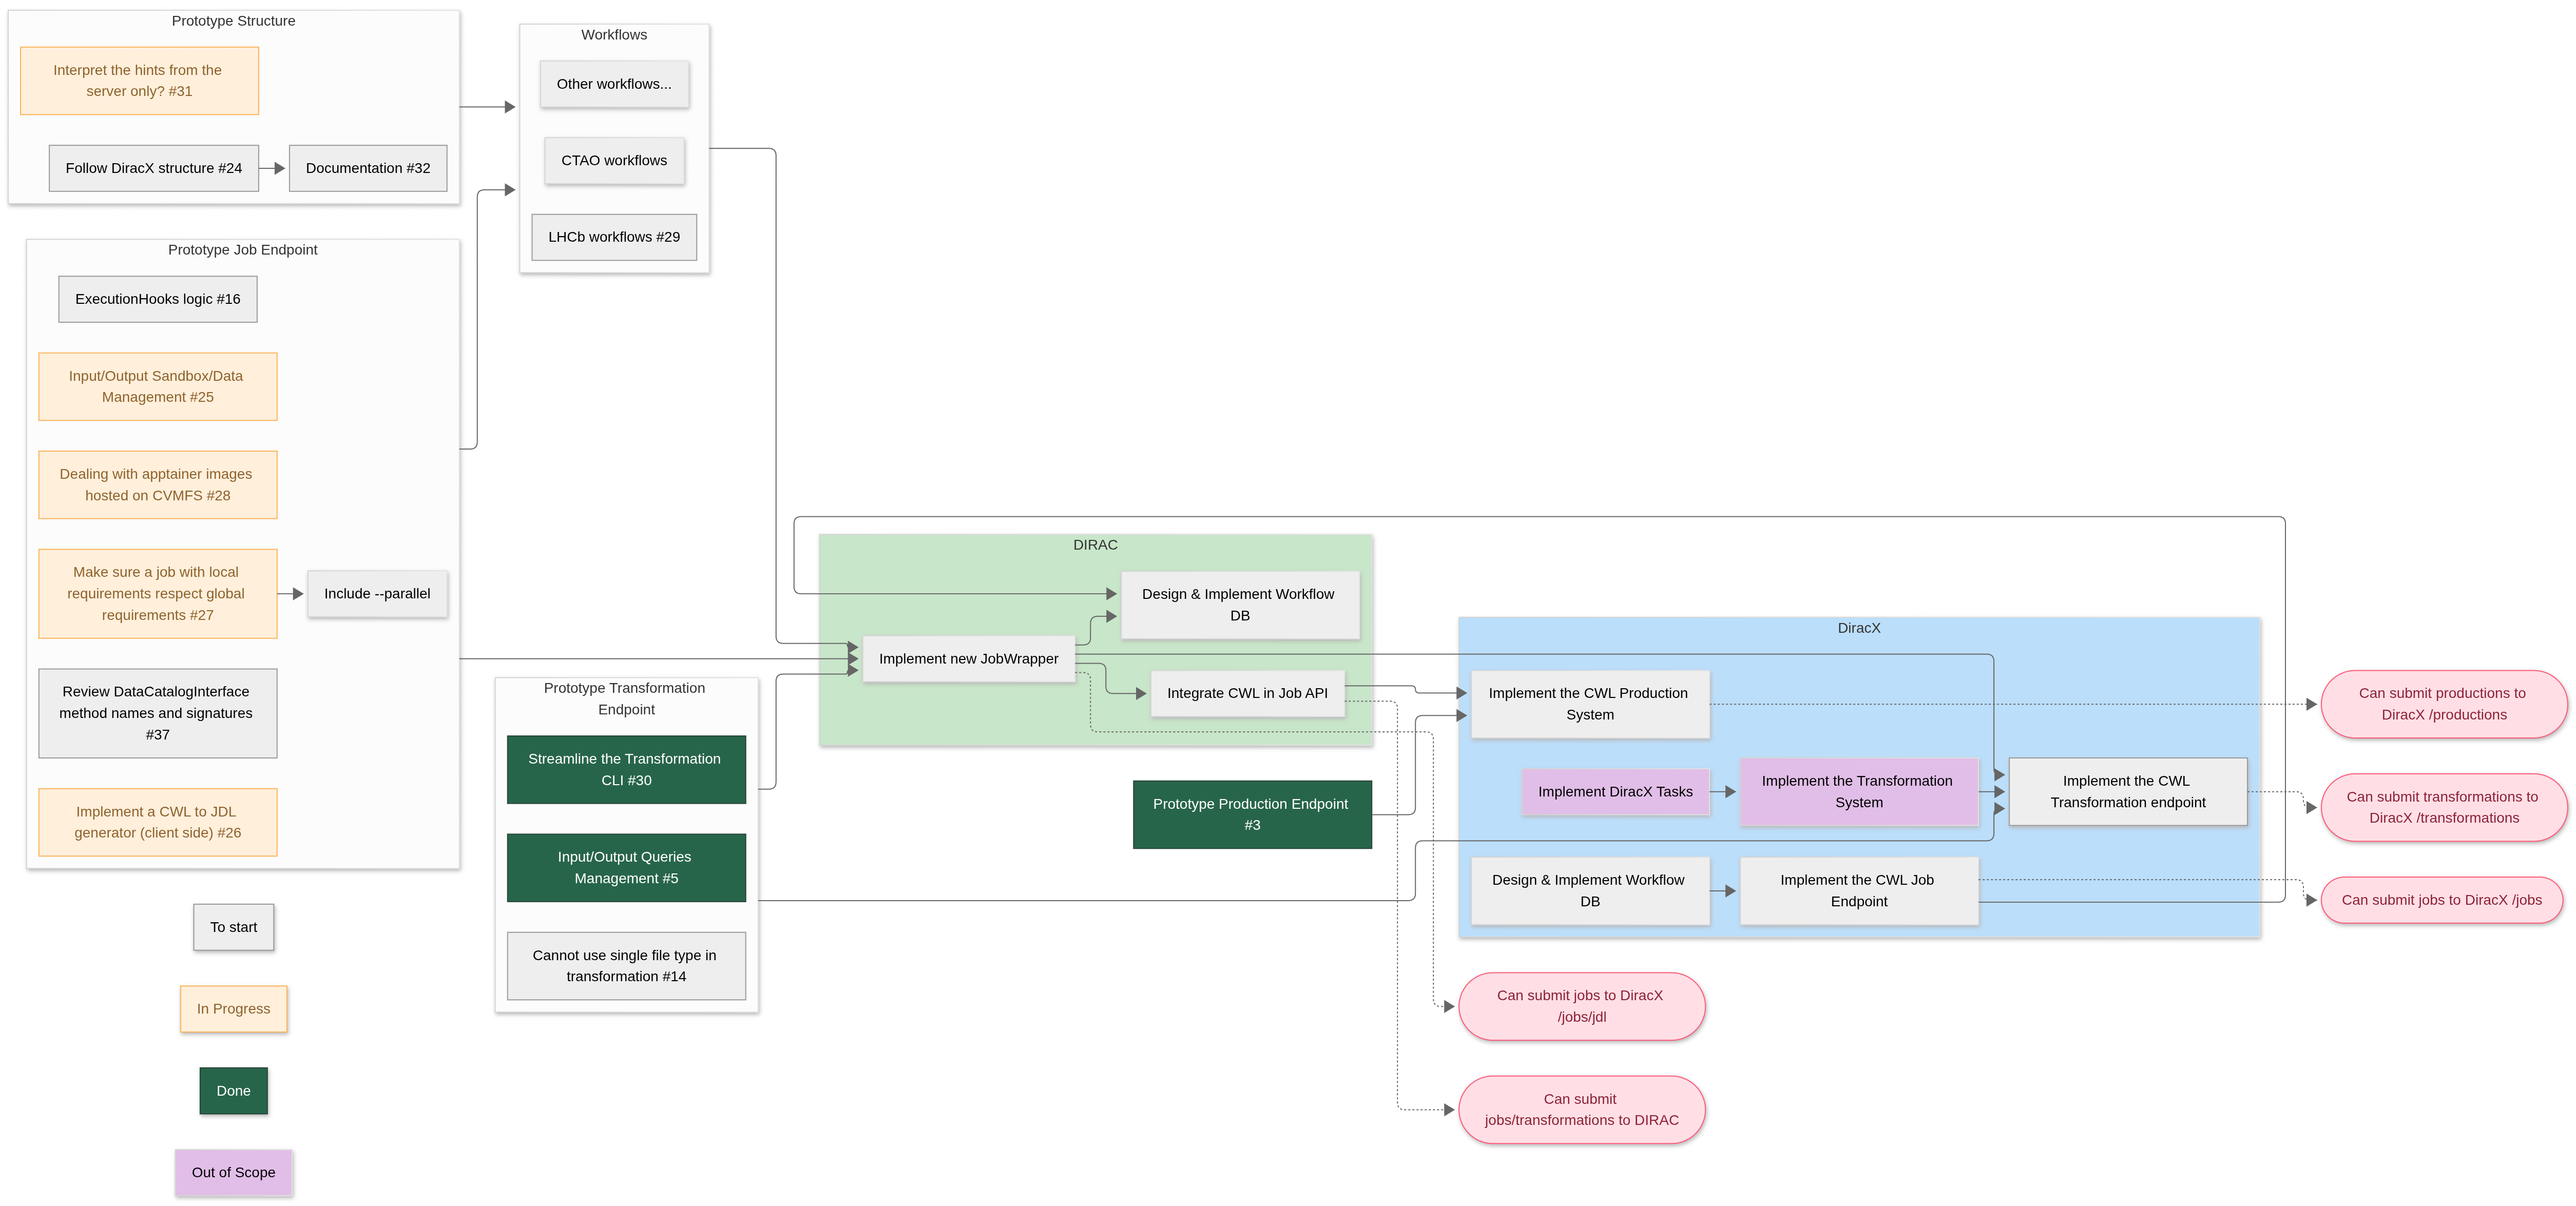This screenshot has height=1206, width=2576.
Task: Select 'Integrate CWL in Job API' node
Action: click(1246, 693)
